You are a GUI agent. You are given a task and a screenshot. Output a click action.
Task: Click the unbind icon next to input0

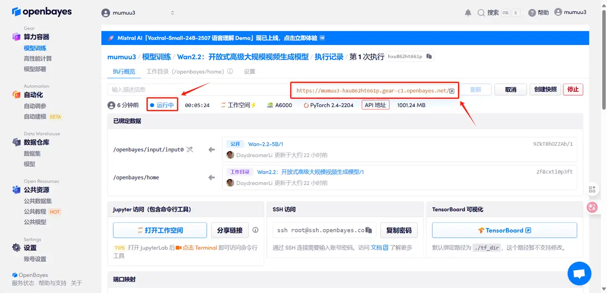190,150
